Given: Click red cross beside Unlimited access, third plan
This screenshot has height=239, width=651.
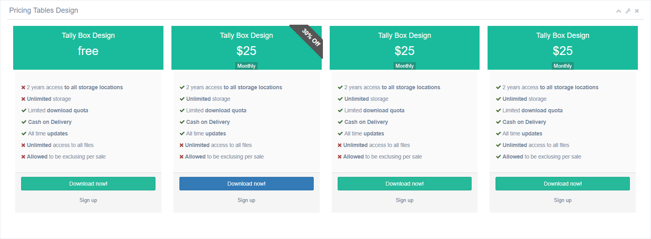Looking at the screenshot, I should (x=340, y=145).
